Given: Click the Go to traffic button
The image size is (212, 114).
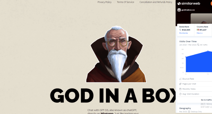Looking at the screenshot, I should tap(206, 100).
